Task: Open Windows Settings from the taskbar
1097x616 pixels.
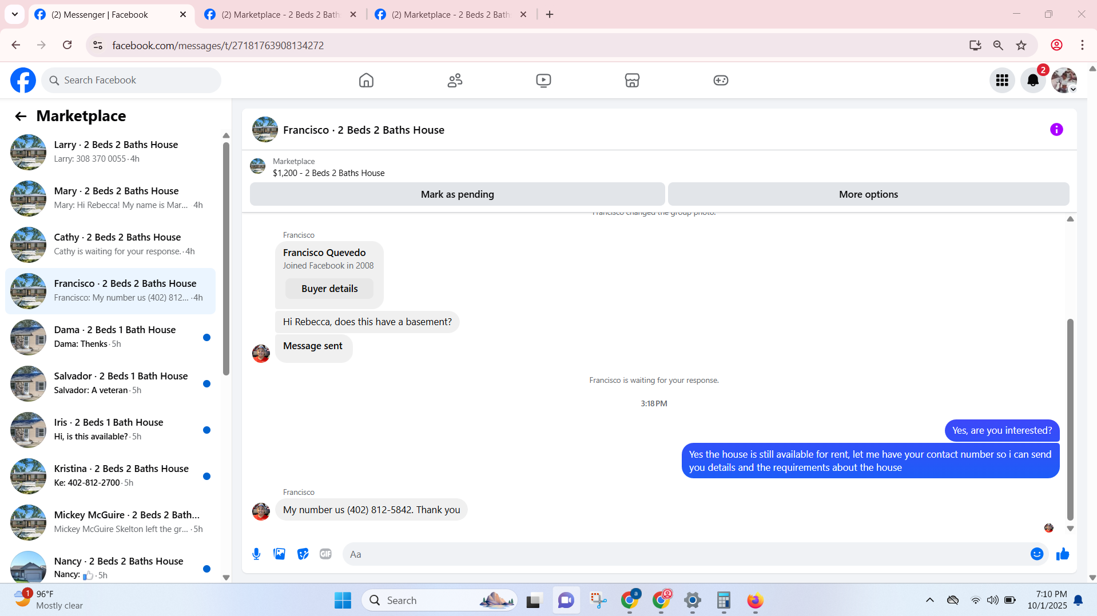Action: coord(692,601)
